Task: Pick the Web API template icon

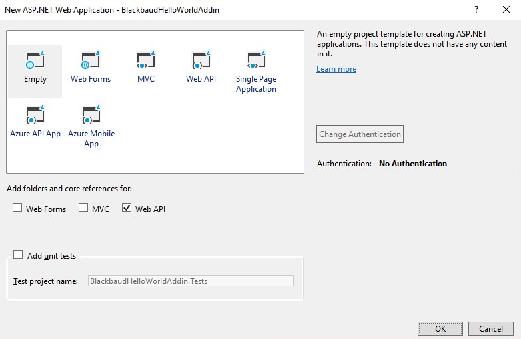Action: pos(201,60)
